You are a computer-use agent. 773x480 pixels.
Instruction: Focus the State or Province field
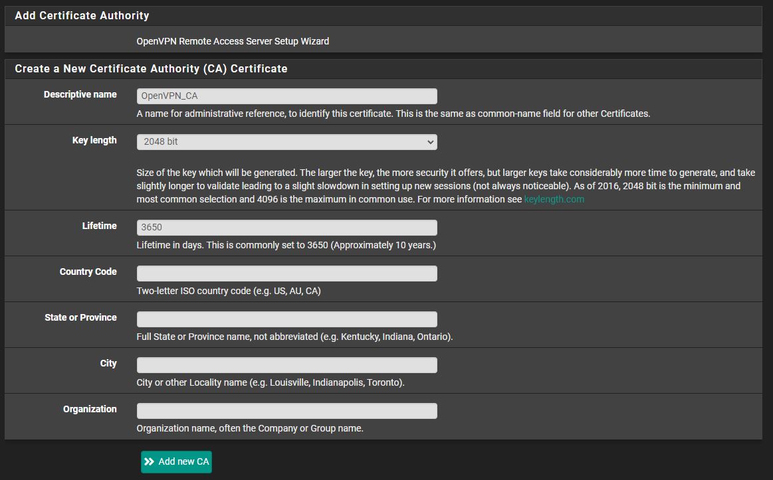(x=286, y=319)
